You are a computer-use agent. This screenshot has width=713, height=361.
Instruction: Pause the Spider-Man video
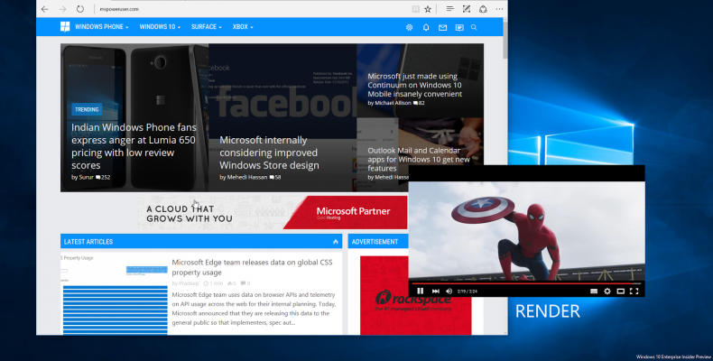coord(421,291)
